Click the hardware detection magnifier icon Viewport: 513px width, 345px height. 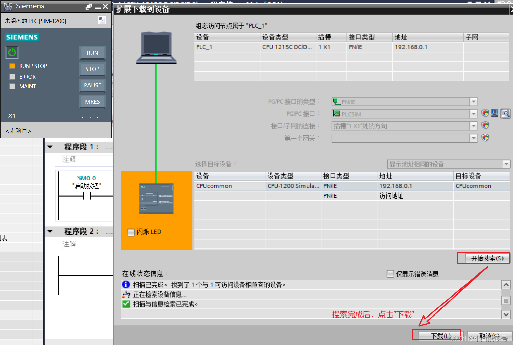tap(505, 114)
